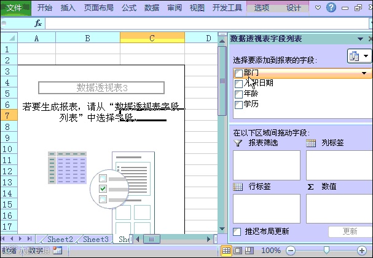Open the 文件 tab

(15, 8)
